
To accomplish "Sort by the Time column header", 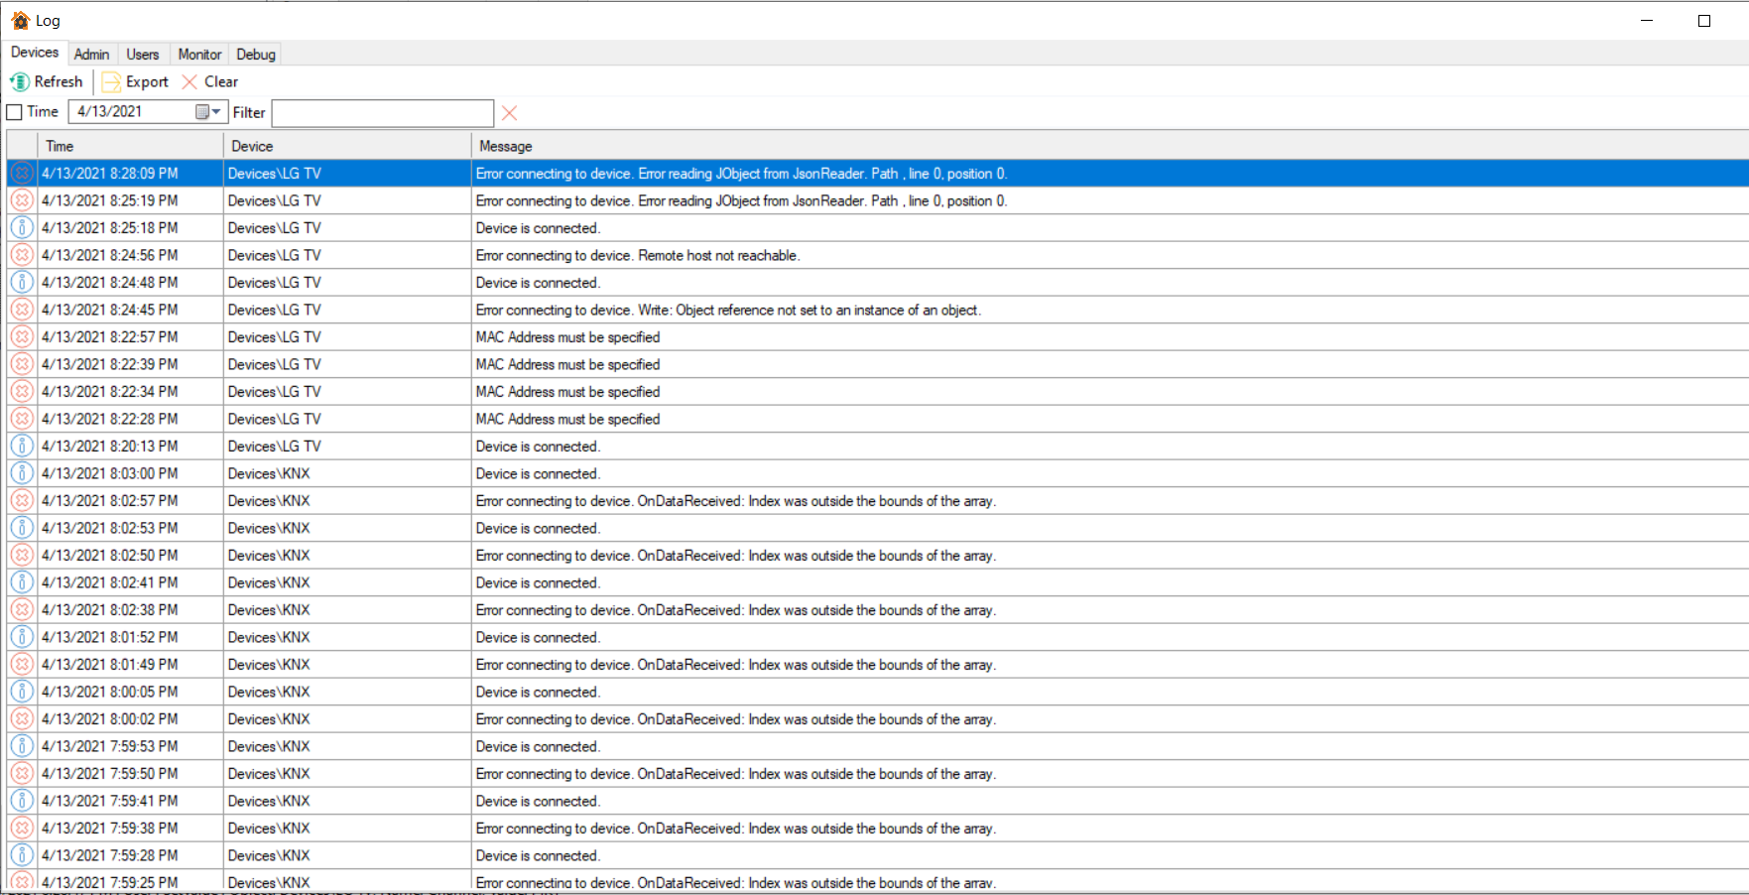I will point(129,146).
